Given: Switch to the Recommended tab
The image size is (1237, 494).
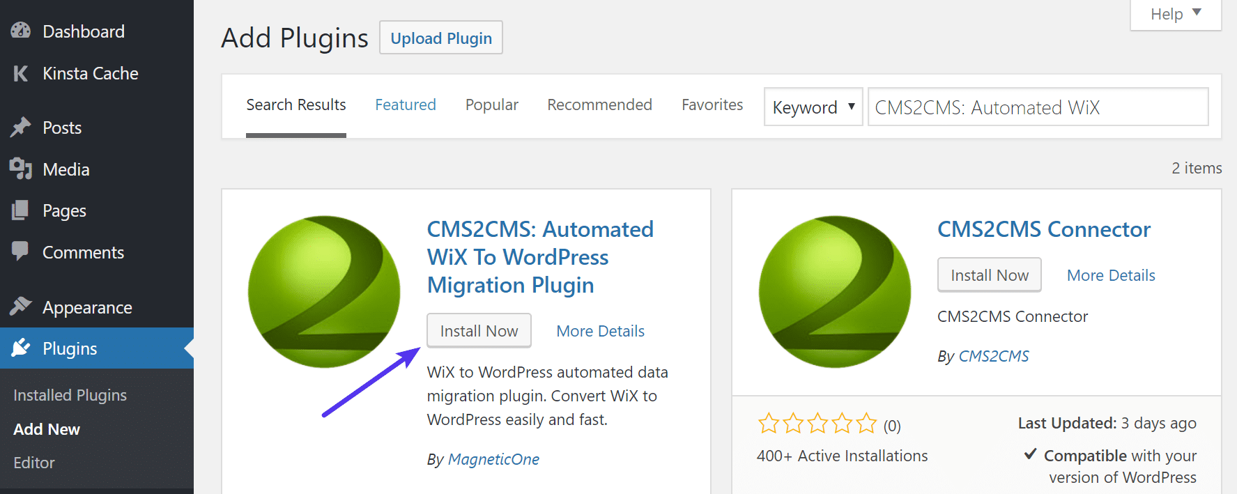Looking at the screenshot, I should 599,105.
